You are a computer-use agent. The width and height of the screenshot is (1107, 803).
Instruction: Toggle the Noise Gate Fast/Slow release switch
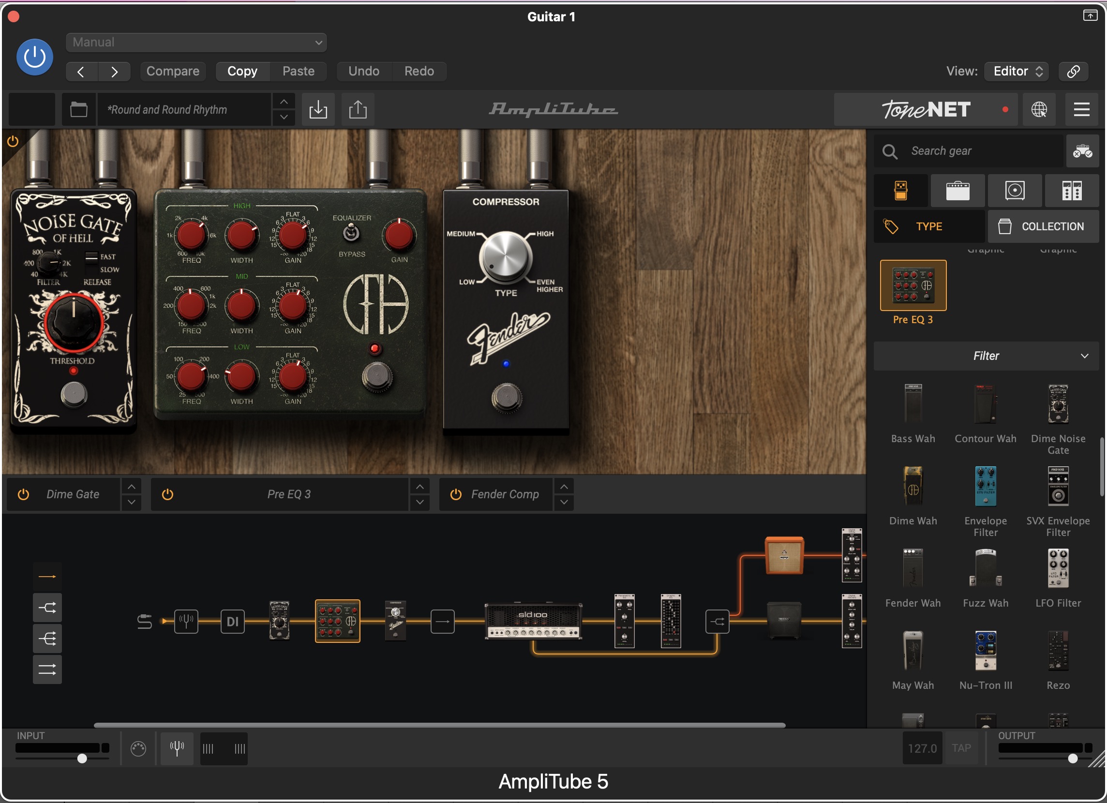tap(91, 257)
